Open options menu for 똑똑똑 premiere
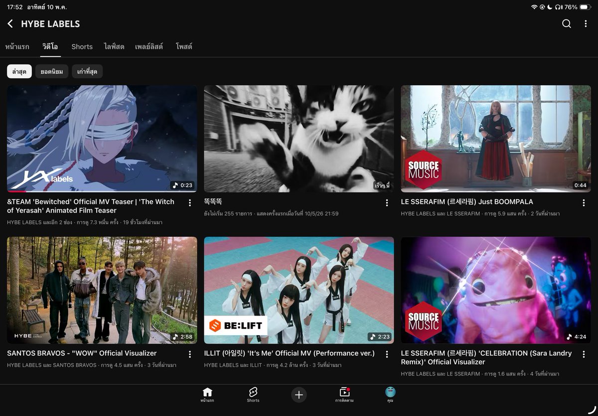The height and width of the screenshot is (416, 598). [x=387, y=203]
